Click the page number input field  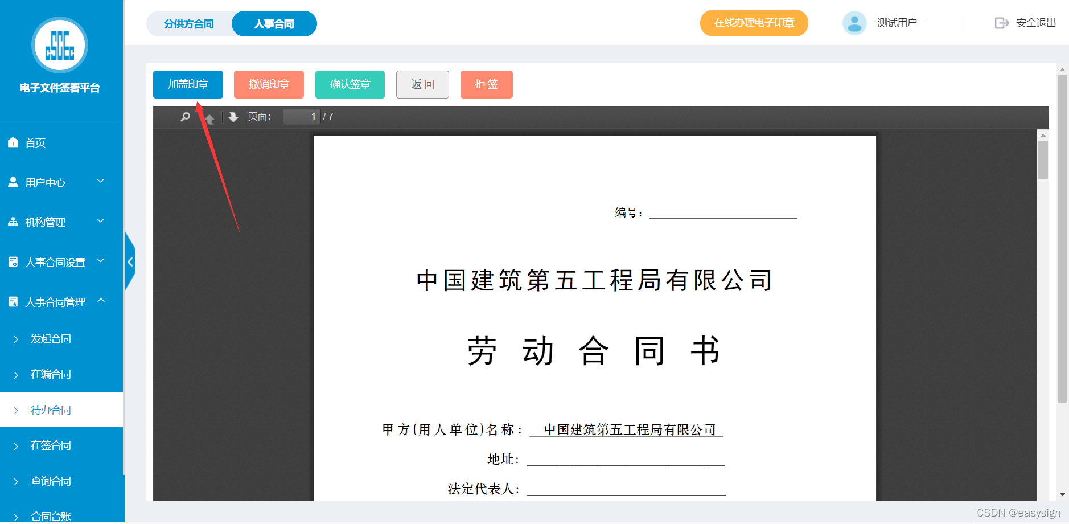302,116
